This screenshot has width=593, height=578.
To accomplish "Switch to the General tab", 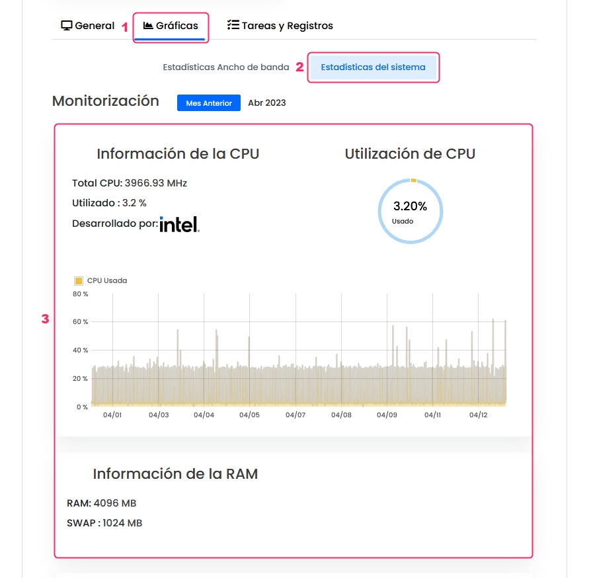I will [x=88, y=26].
